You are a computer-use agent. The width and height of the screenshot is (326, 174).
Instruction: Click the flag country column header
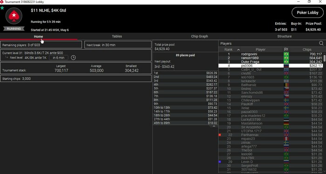[x=286, y=49]
